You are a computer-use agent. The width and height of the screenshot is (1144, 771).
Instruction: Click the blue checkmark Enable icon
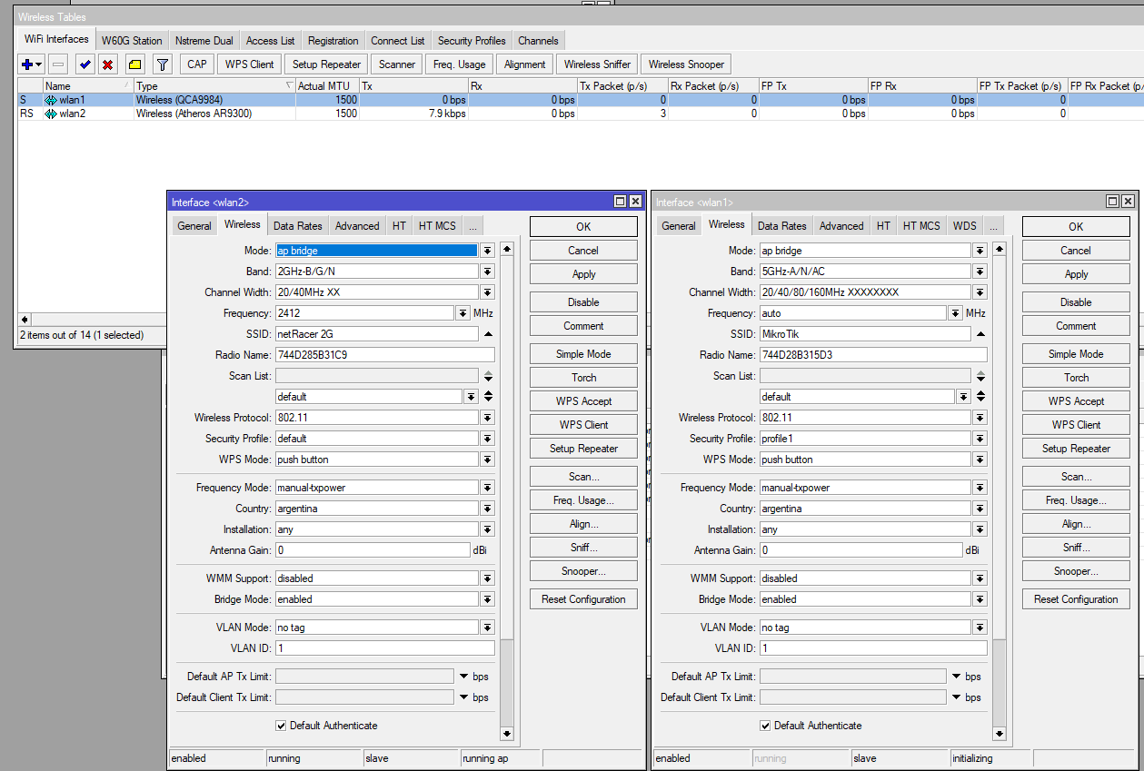(85, 64)
